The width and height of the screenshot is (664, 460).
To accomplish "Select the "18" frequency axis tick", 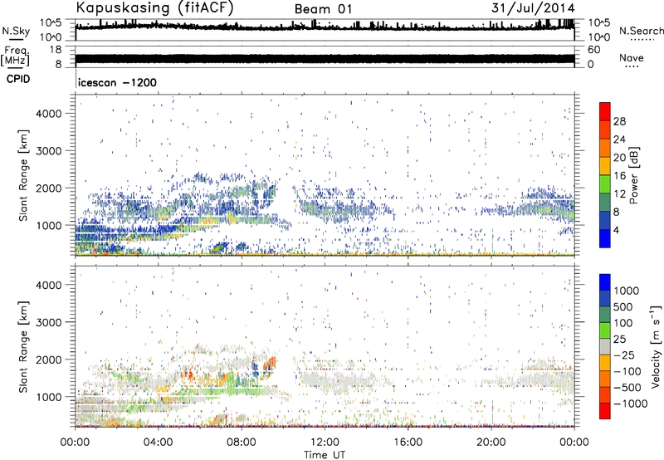I will click(x=55, y=50).
